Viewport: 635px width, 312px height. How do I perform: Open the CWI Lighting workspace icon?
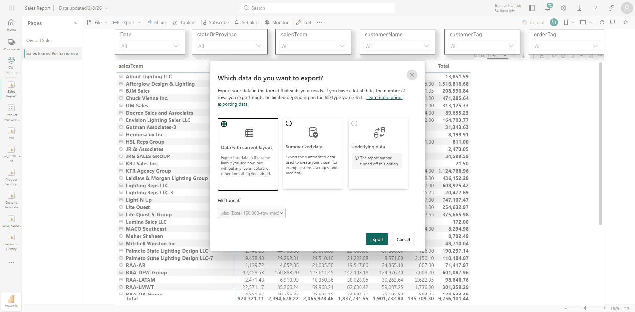[11, 65]
